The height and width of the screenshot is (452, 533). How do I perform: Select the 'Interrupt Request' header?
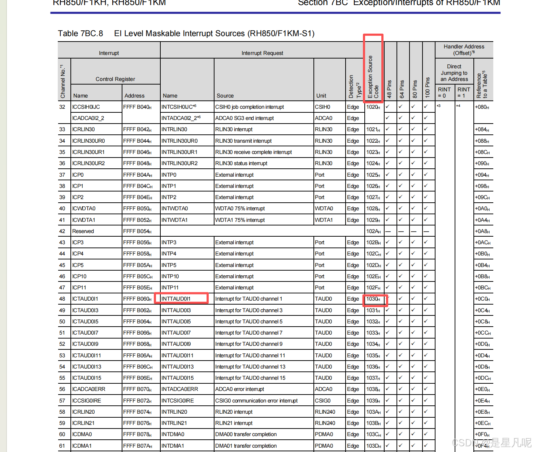click(262, 53)
